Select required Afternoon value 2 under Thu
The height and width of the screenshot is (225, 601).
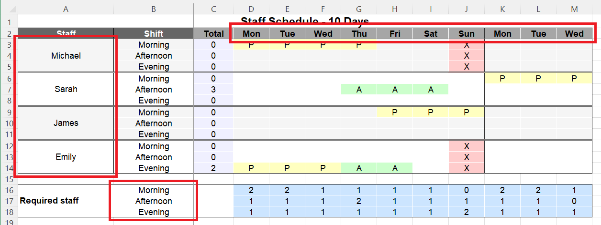click(359, 201)
